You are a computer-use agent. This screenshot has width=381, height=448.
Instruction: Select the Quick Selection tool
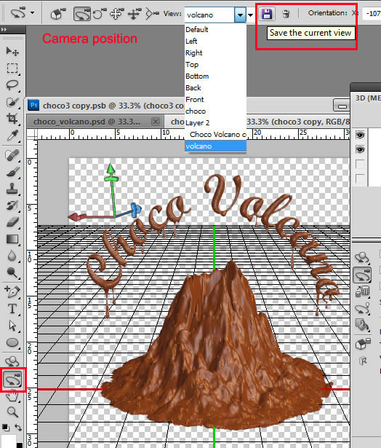12,102
